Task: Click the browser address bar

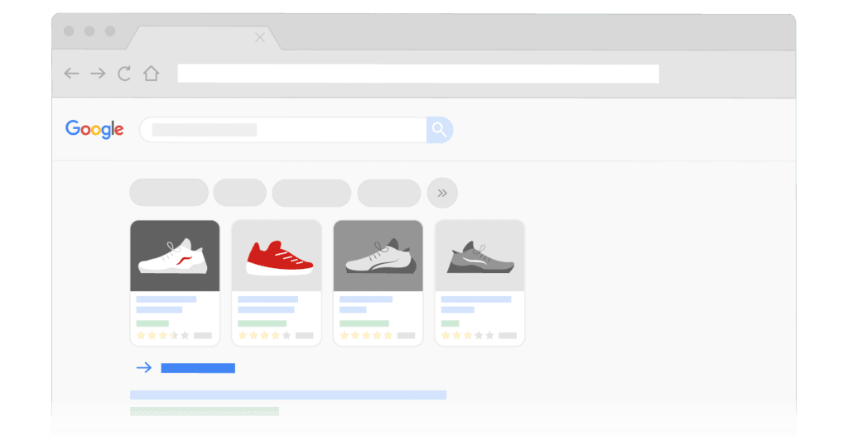Action: pos(418,74)
